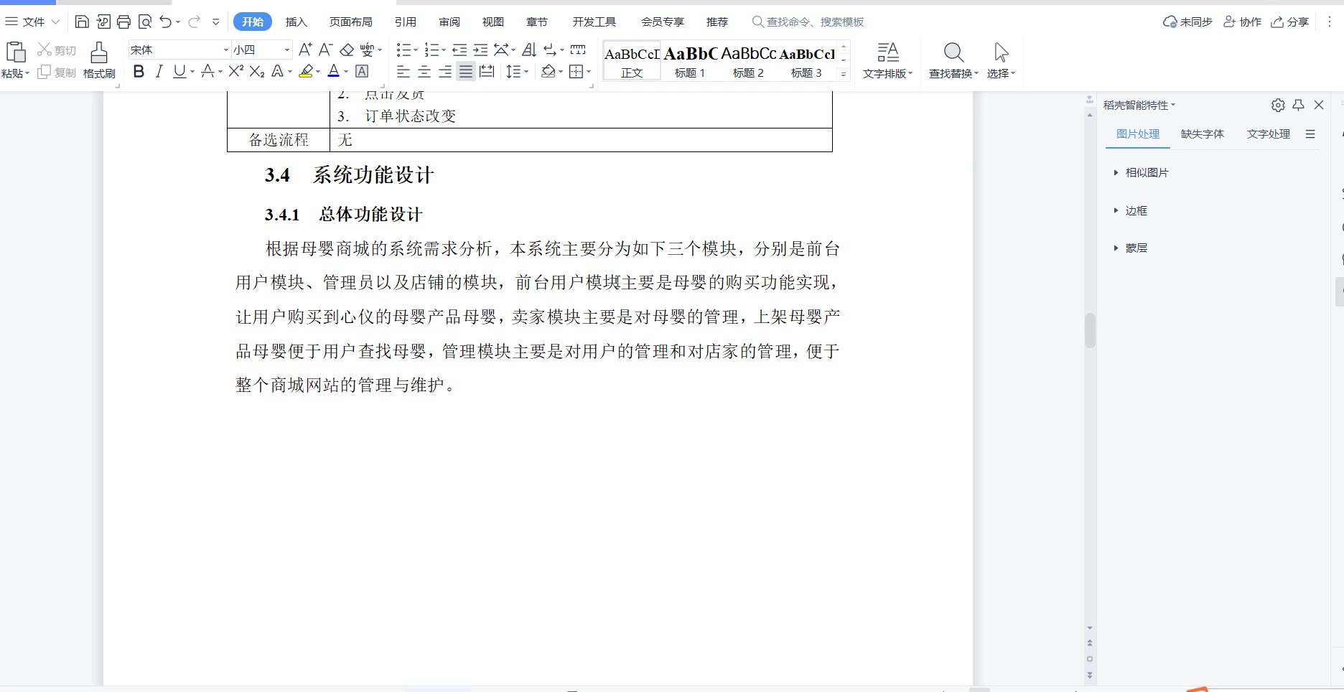Click the 复制 copy button
The height and width of the screenshot is (692, 1344).
(57, 73)
